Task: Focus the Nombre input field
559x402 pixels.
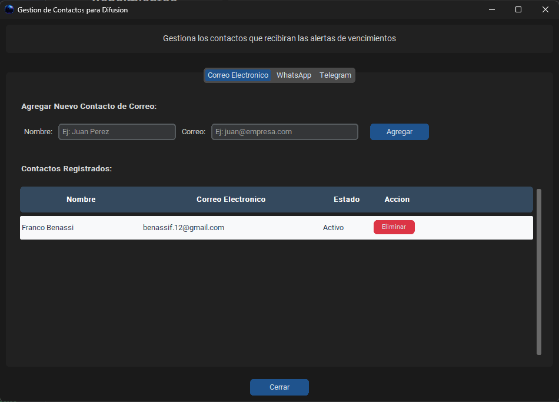Action: point(117,132)
